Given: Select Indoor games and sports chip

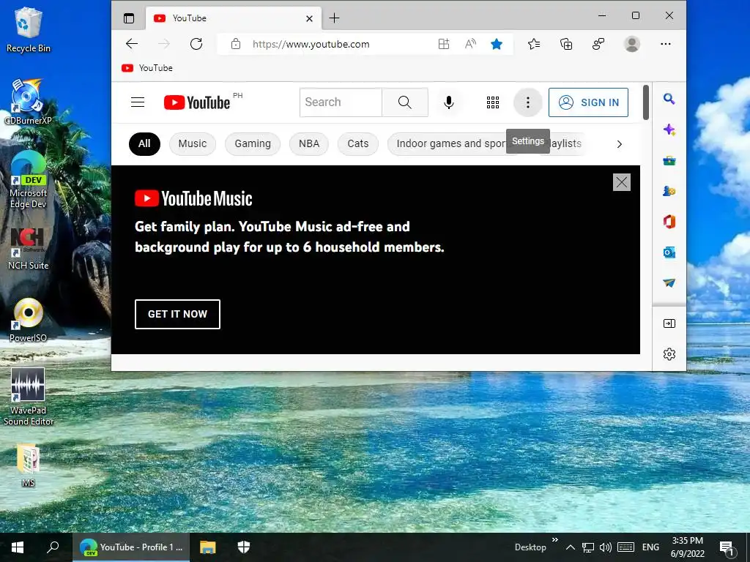Looking at the screenshot, I should [x=451, y=144].
